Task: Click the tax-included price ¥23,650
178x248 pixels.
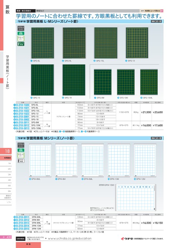Action: click(x=158, y=112)
